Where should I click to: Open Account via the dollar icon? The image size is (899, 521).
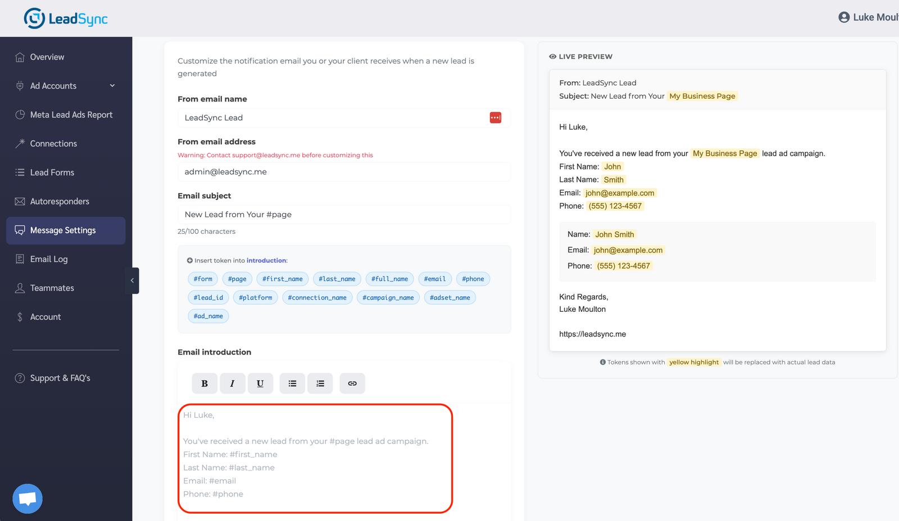(x=19, y=316)
